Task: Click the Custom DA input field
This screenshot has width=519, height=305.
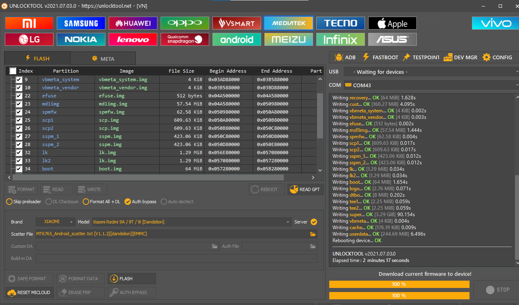Action: pos(127,246)
